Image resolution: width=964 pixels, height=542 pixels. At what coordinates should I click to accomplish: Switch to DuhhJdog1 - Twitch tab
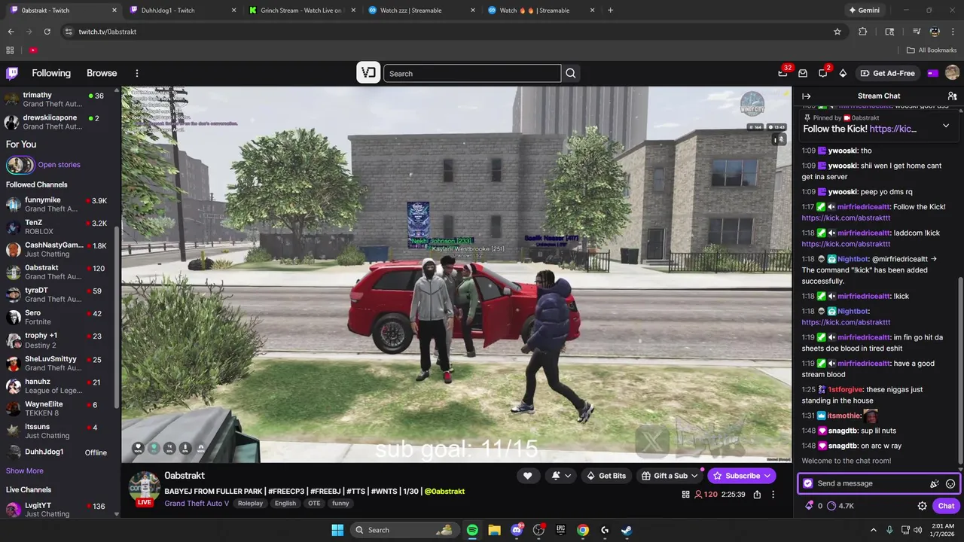pyautogui.click(x=179, y=11)
